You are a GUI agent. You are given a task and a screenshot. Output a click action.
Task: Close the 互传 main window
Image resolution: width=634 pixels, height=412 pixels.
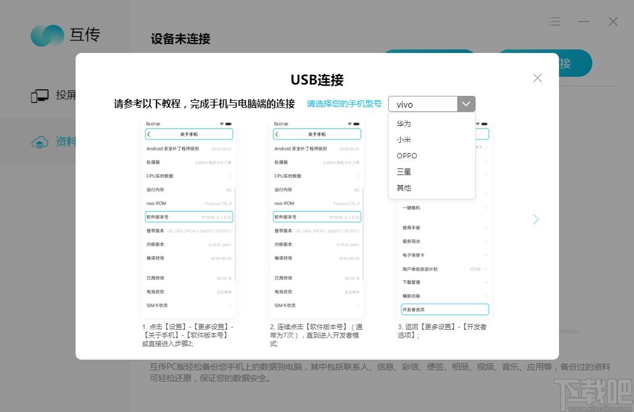613,21
